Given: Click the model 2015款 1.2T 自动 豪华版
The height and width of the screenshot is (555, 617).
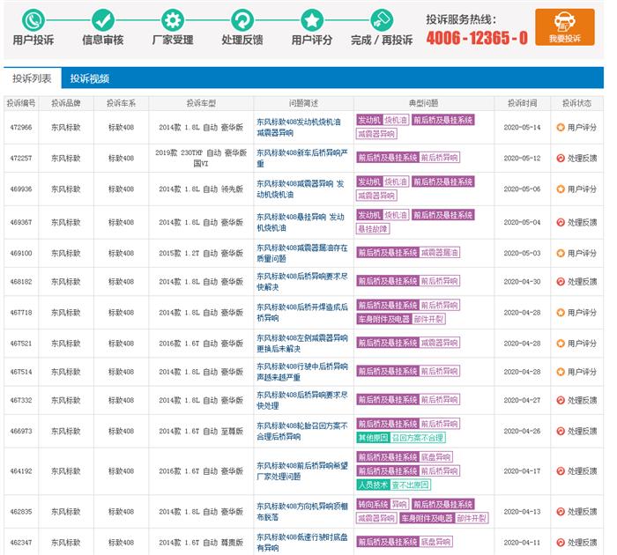Looking at the screenshot, I should [x=201, y=254].
